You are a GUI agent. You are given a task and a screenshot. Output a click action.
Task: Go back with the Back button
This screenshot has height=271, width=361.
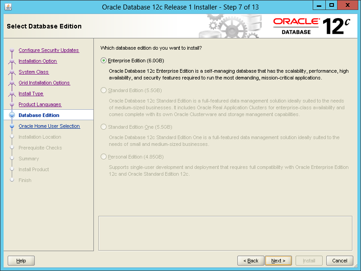pyautogui.click(x=251, y=261)
